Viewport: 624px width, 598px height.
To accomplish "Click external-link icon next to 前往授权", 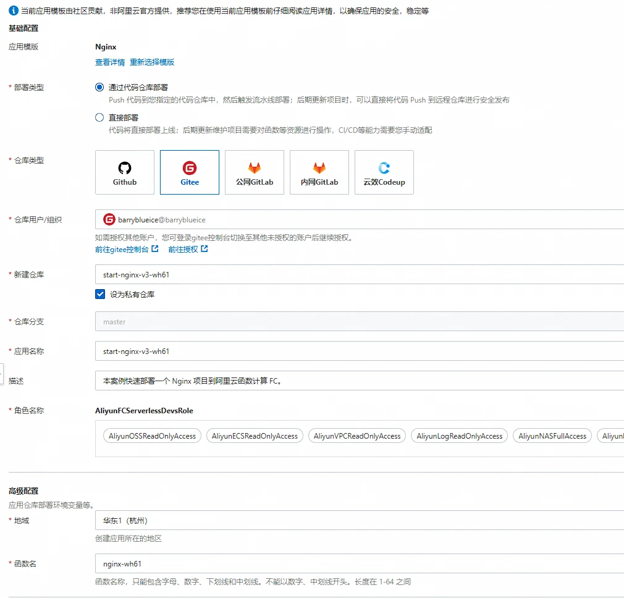I will (x=204, y=249).
